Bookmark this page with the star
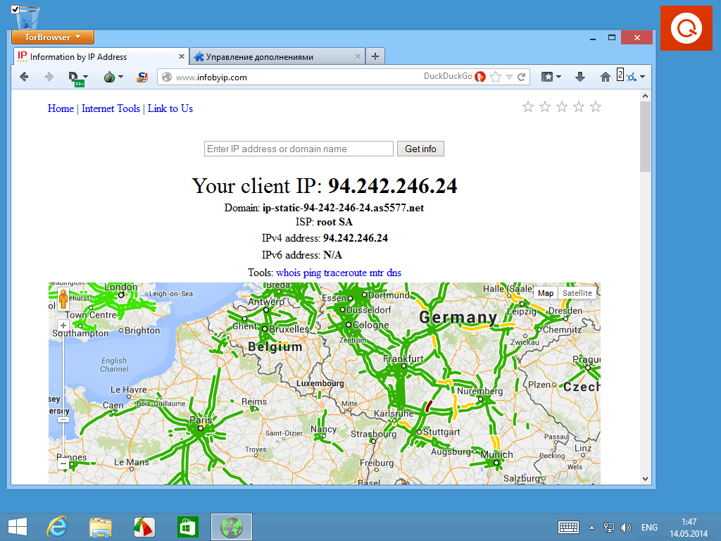This screenshot has height=541, width=721. [x=496, y=77]
